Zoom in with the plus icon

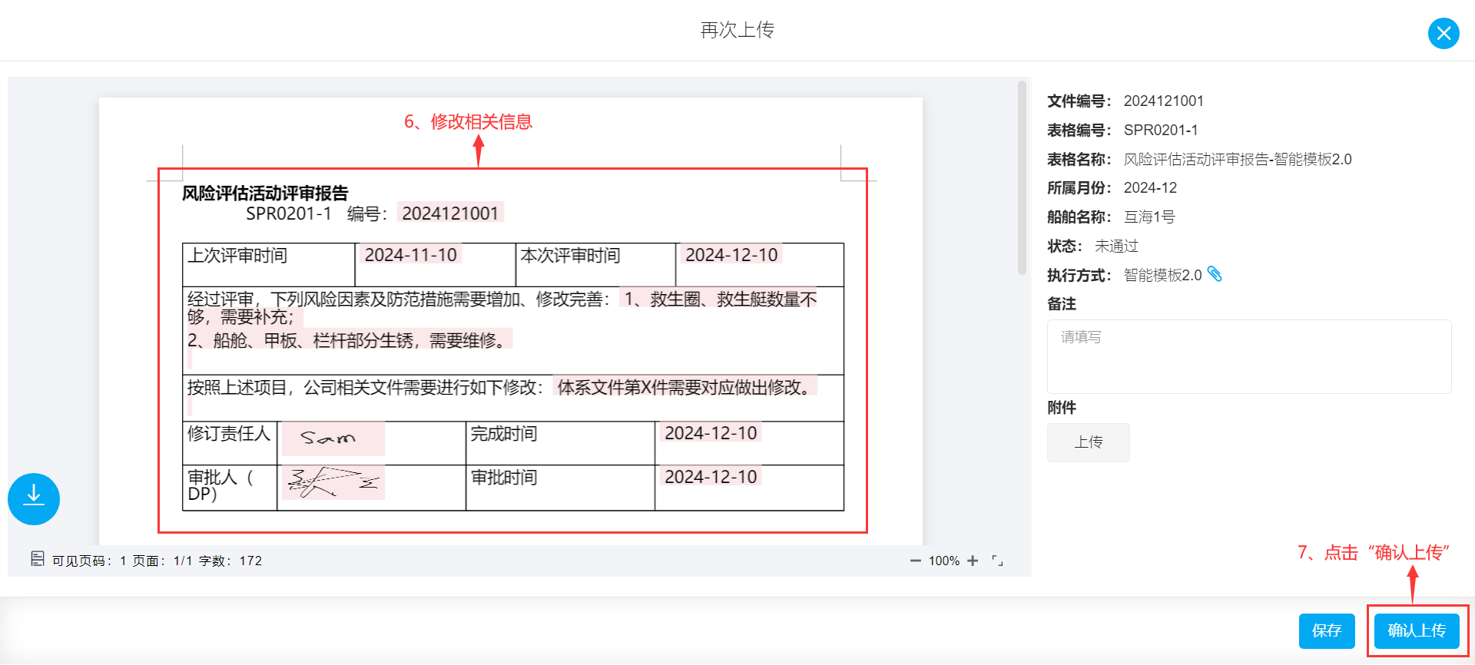pyautogui.click(x=973, y=561)
